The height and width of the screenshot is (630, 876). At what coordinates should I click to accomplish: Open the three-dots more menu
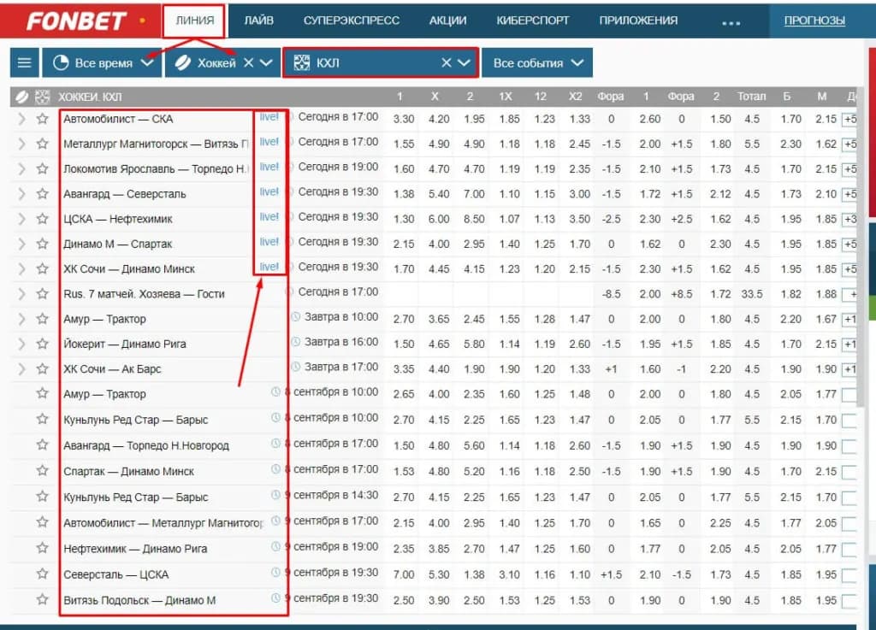point(731,23)
